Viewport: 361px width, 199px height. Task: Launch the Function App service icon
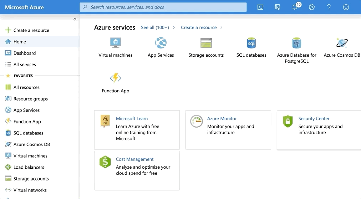(116, 78)
